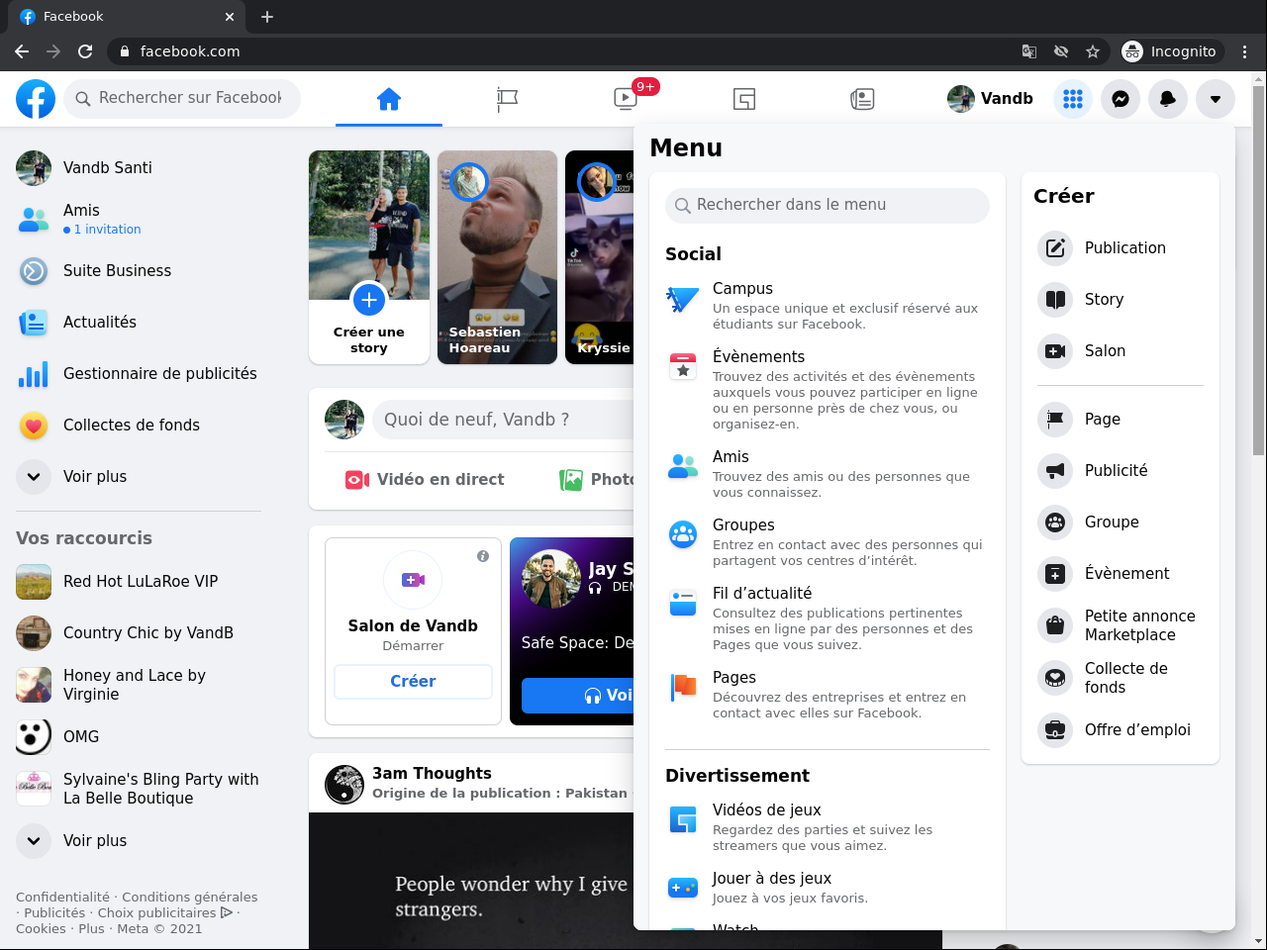1267x950 pixels.
Task: Click the Quoi de neuf, Vandb post box
Action: point(503,420)
